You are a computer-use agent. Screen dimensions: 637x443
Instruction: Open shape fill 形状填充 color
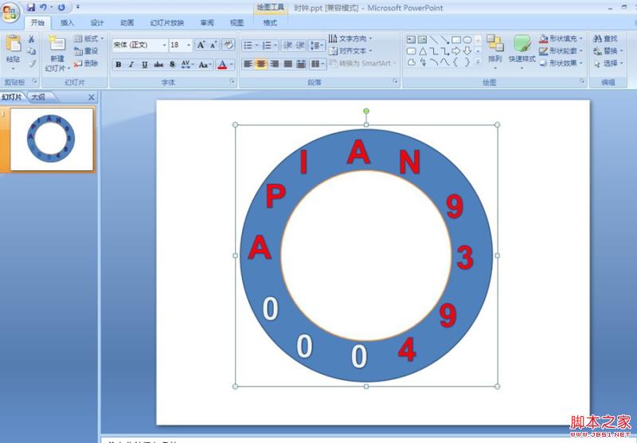[561, 38]
